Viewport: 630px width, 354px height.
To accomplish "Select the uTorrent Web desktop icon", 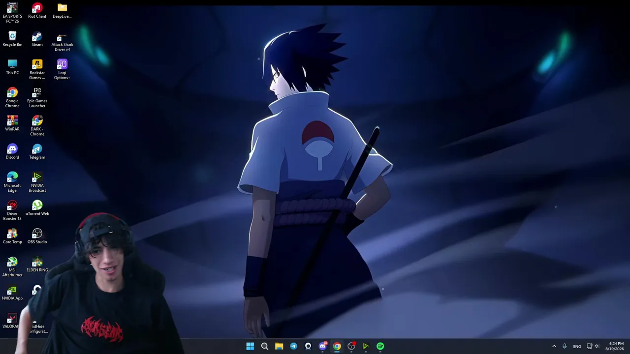I will coord(37,208).
